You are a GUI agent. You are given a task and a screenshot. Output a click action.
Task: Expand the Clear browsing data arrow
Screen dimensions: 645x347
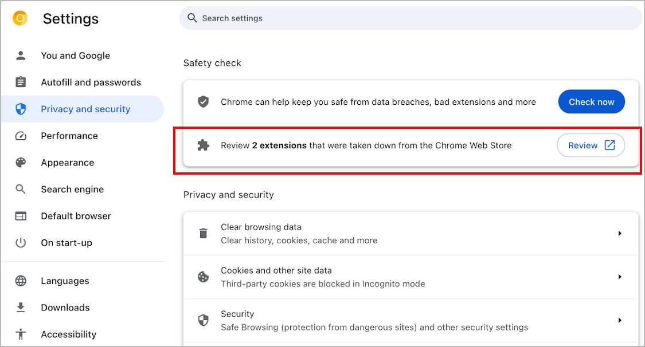[x=620, y=234]
